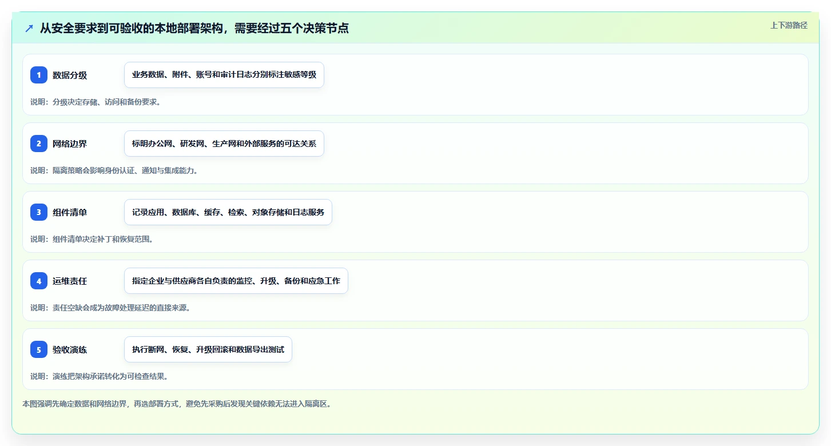The image size is (831, 446).
Task: Click note 分级决定存储、访问和备份要求
Action: 96,102
